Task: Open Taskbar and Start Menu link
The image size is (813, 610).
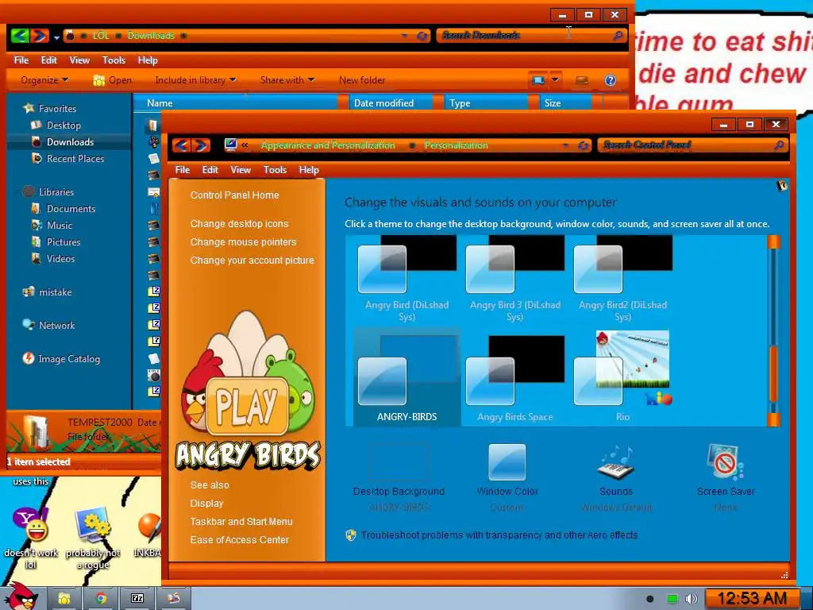Action: [x=241, y=521]
